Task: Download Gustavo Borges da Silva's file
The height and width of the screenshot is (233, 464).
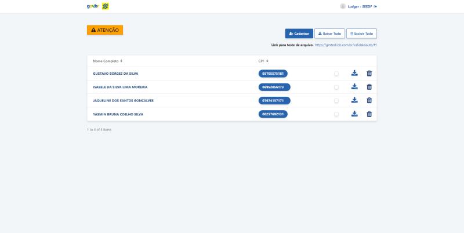Action: click(354, 74)
